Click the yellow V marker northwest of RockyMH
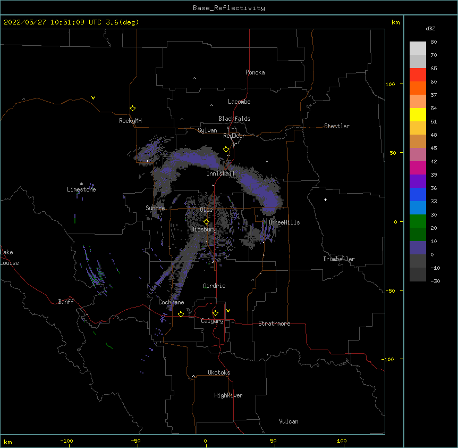This screenshot has height=448, width=458. [x=93, y=98]
